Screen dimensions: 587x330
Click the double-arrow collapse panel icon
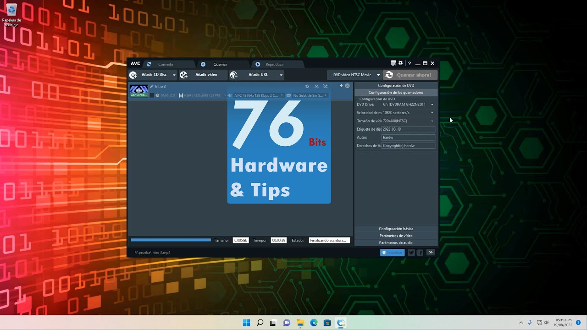[431, 253]
